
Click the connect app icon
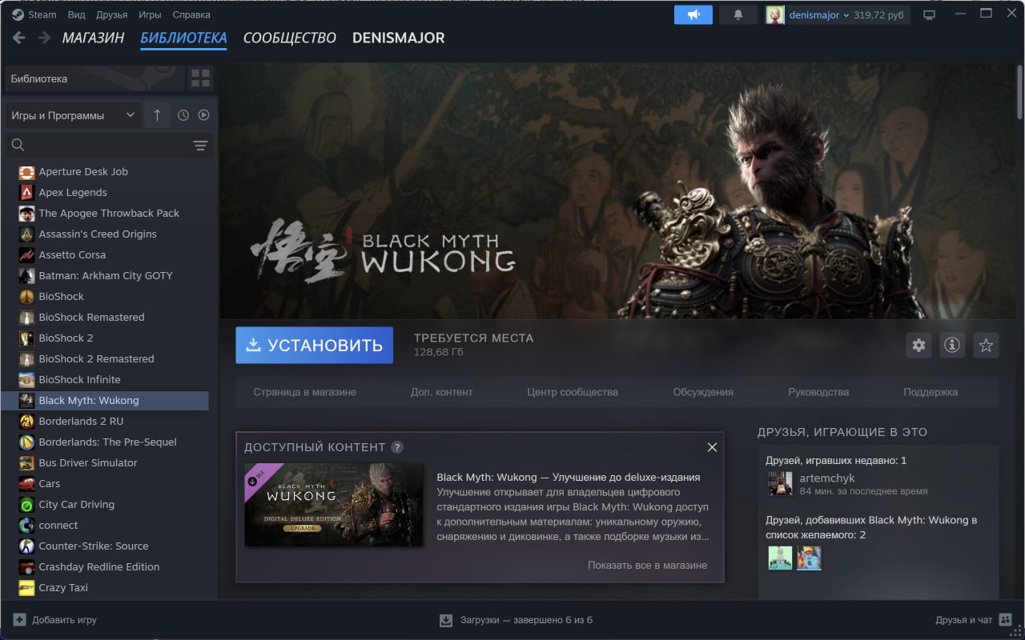pyautogui.click(x=26, y=525)
